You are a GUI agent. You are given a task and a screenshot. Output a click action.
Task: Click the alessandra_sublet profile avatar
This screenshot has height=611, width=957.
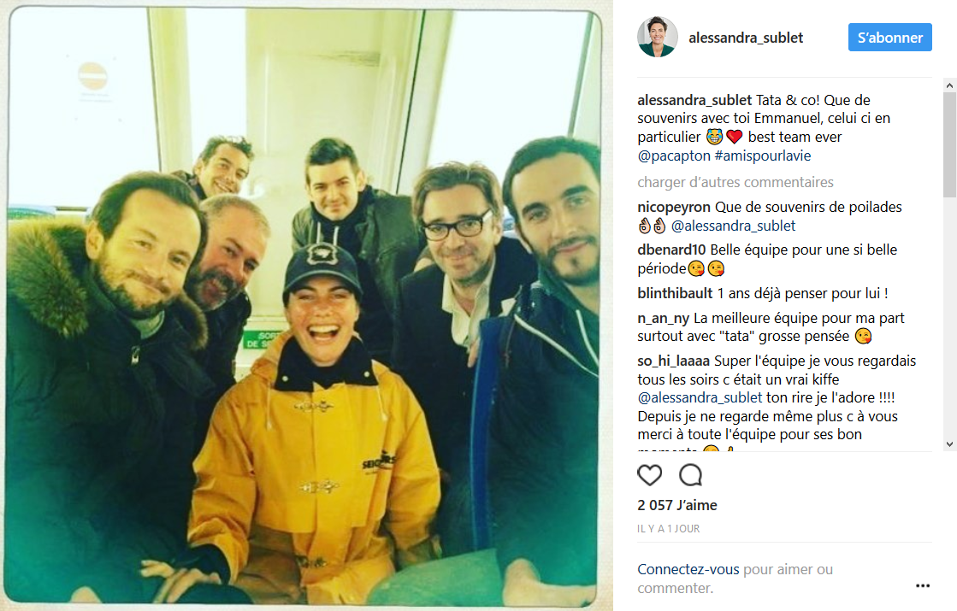[658, 38]
